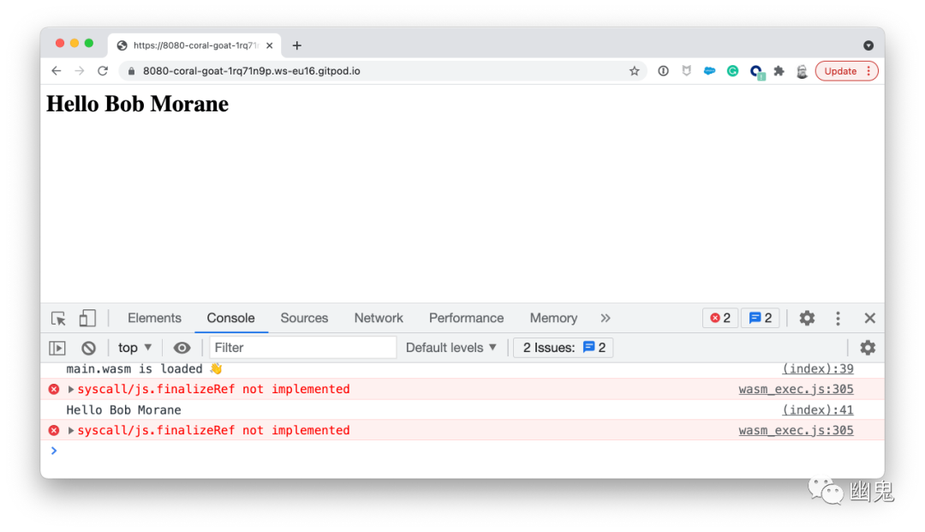Open the 2 errors counter
The height and width of the screenshot is (532, 925).
(720, 318)
